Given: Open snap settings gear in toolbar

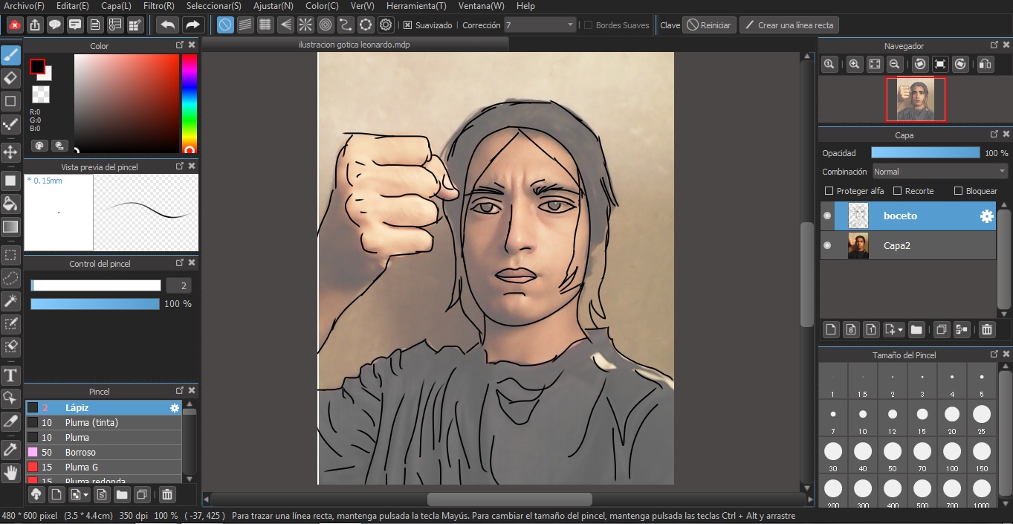Looking at the screenshot, I should tap(386, 25).
